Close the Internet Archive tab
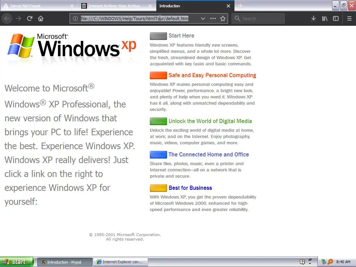 tap(150, 6)
